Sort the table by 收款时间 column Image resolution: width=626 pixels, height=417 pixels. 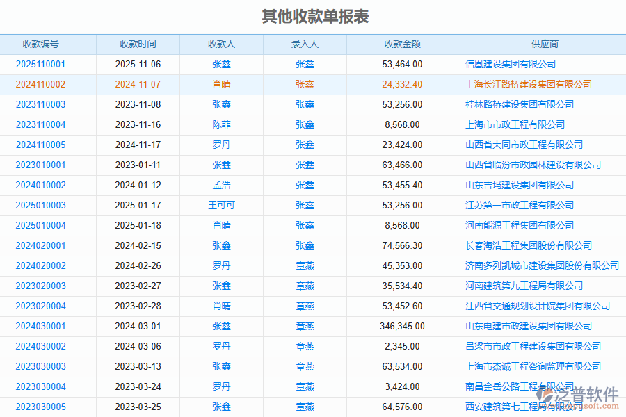pyautogui.click(x=138, y=44)
